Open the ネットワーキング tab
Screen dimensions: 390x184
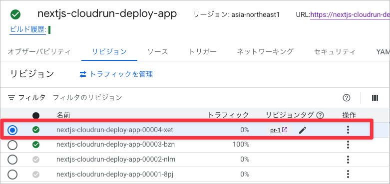(x=265, y=52)
